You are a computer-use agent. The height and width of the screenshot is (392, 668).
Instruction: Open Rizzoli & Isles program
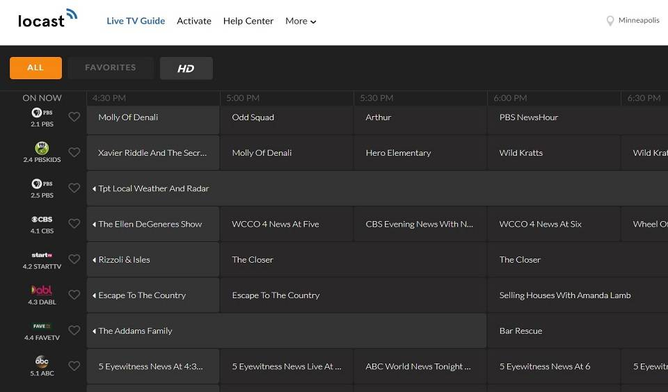point(153,260)
